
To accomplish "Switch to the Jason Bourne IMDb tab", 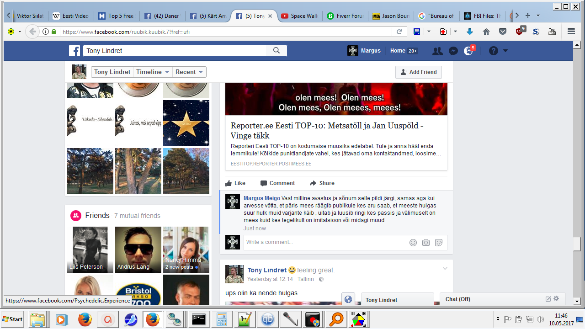I will (390, 16).
